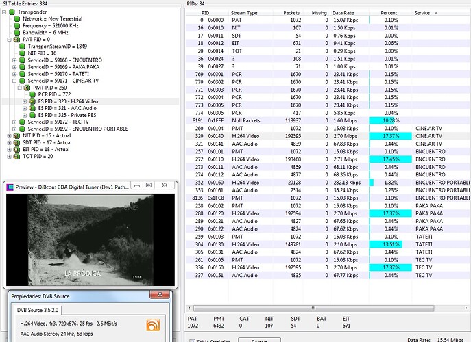
Task: Select the PID 20 TOT row
Action: tap(328, 51)
